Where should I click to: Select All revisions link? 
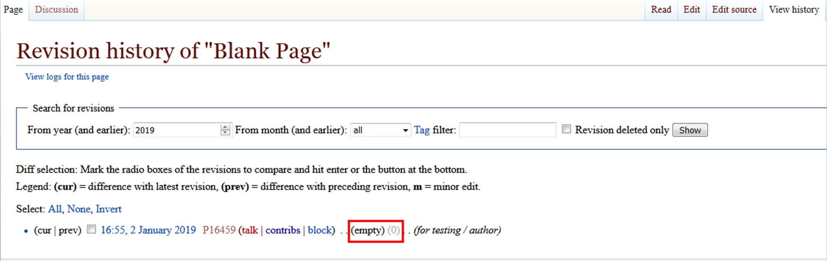54,209
